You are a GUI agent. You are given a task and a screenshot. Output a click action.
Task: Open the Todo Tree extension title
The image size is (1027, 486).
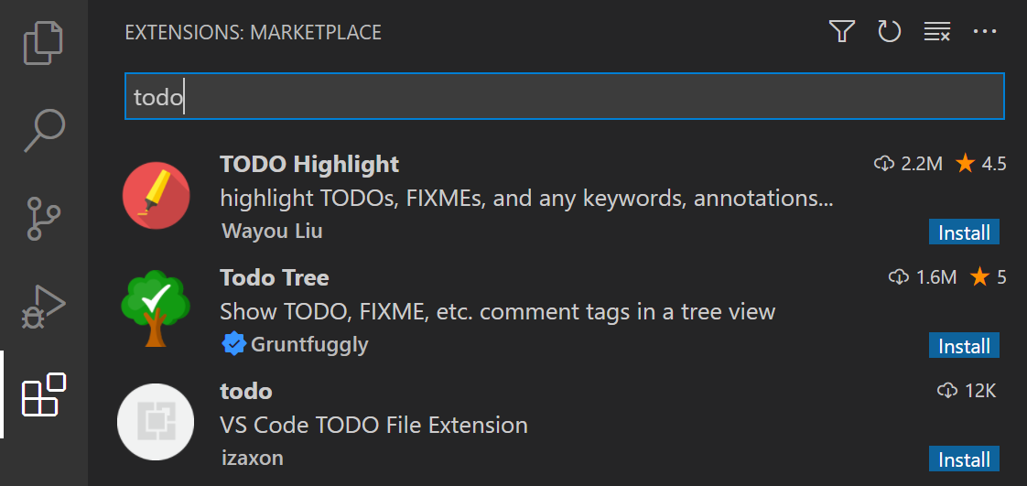[275, 278]
